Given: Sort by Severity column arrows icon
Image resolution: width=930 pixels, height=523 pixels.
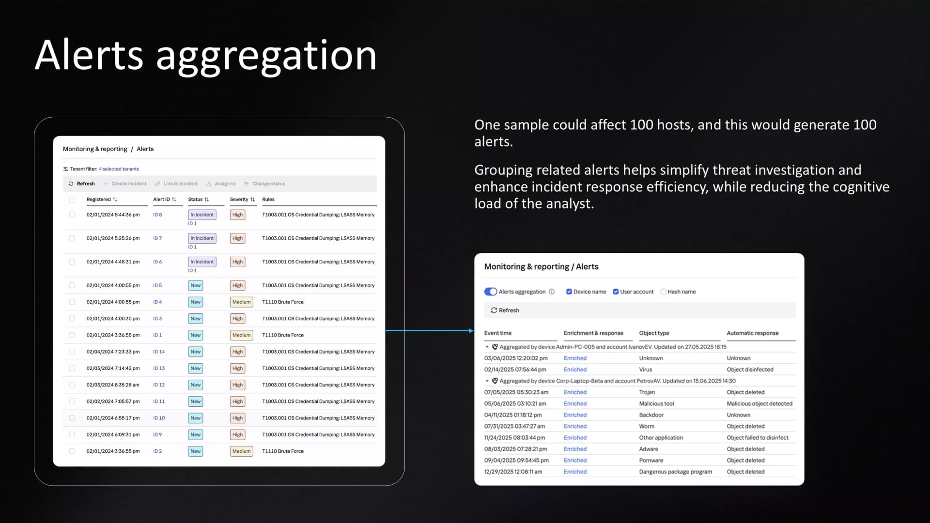Looking at the screenshot, I should coord(252,200).
